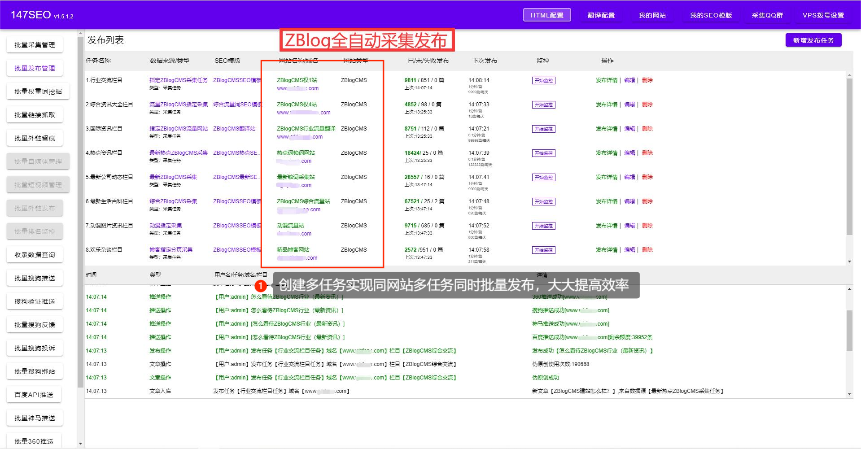Open 批量搜狗投诉 in the sidebar
Screen dimensions: 861x449
(35, 348)
